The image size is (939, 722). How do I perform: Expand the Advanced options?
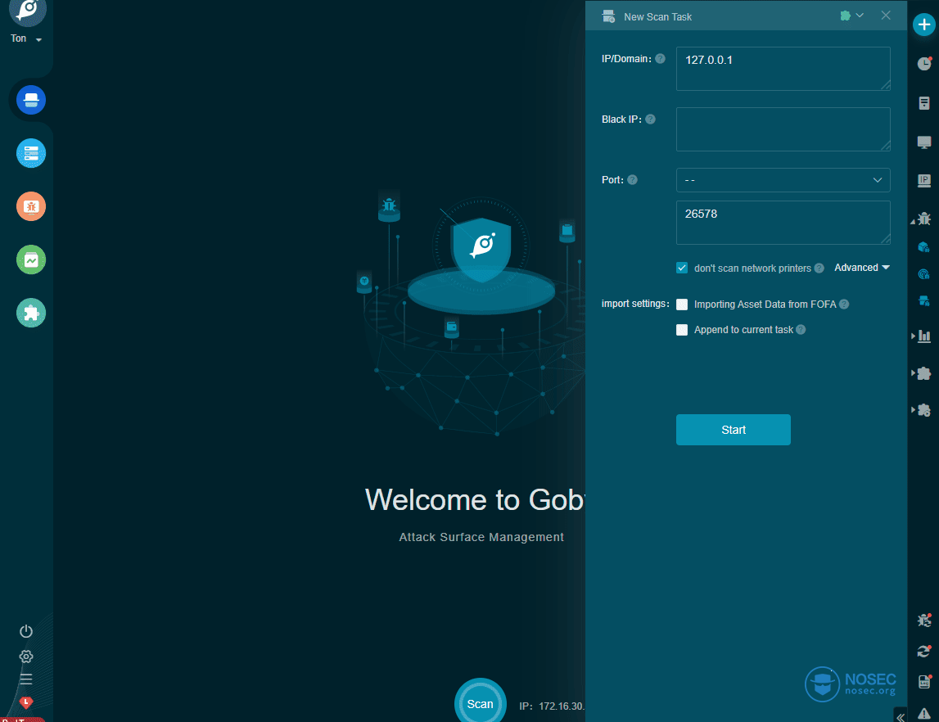pos(862,268)
